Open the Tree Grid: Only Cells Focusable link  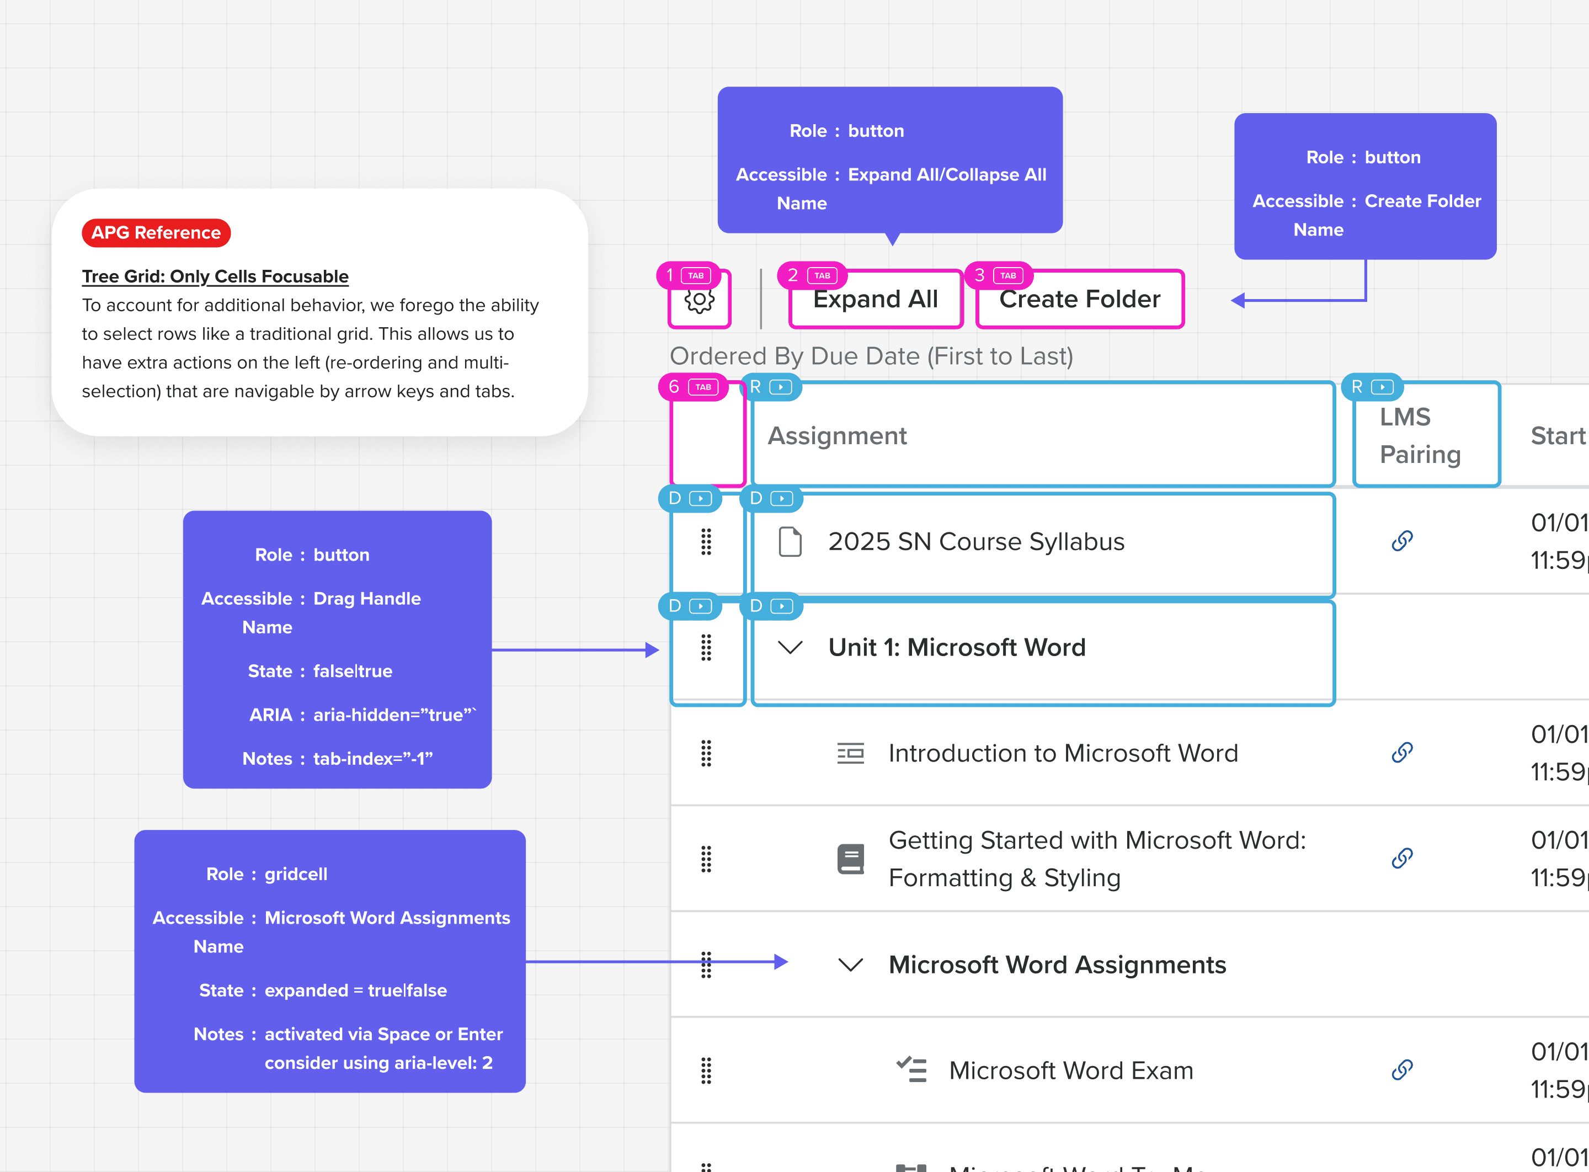215,276
